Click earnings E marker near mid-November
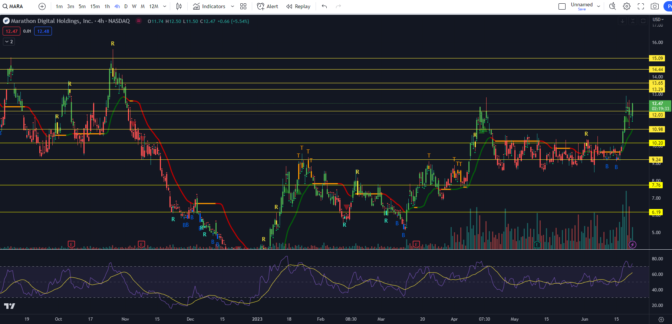 point(141,244)
